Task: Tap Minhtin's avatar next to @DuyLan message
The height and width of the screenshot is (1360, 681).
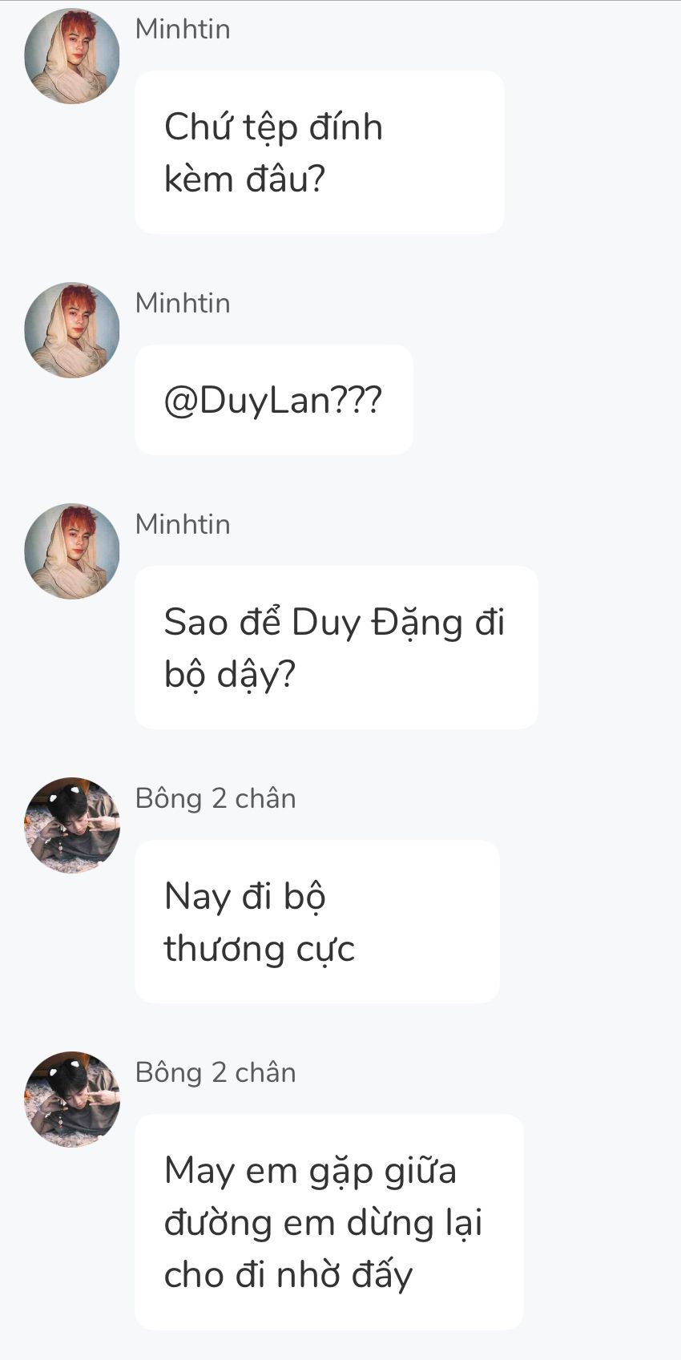Action: (x=72, y=330)
